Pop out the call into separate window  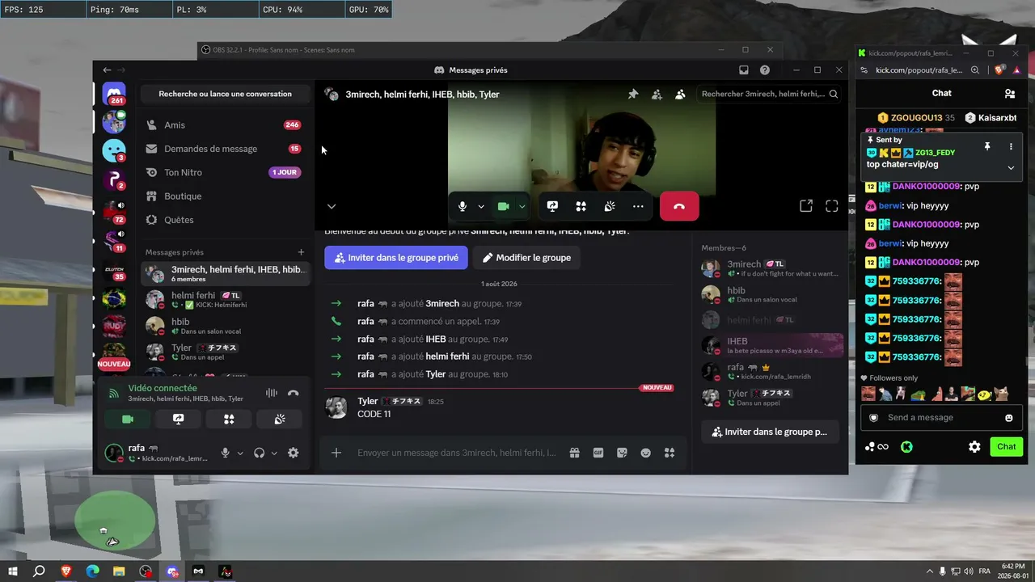click(x=805, y=206)
